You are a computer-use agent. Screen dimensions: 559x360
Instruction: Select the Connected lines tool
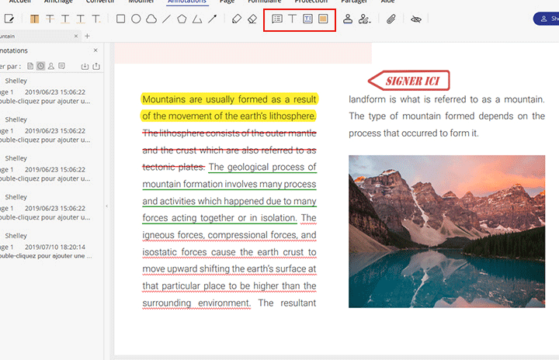click(x=197, y=19)
